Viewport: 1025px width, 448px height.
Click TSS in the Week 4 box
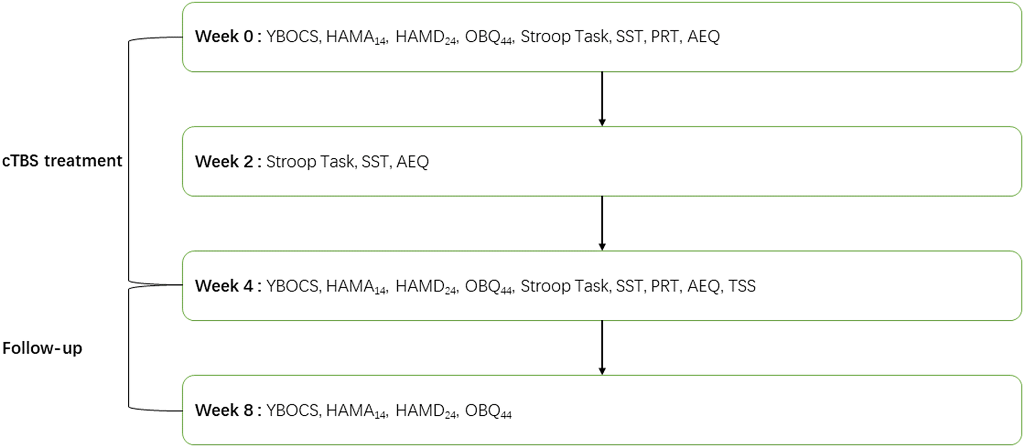click(742, 286)
